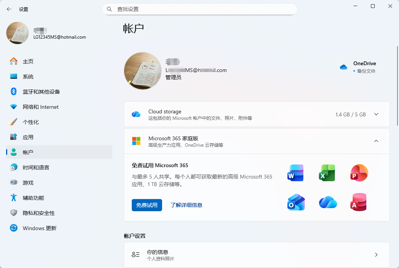This screenshot has width=399, height=268.
Task: Click the Bluetooth icon in the sidebar
Action: coord(14,91)
